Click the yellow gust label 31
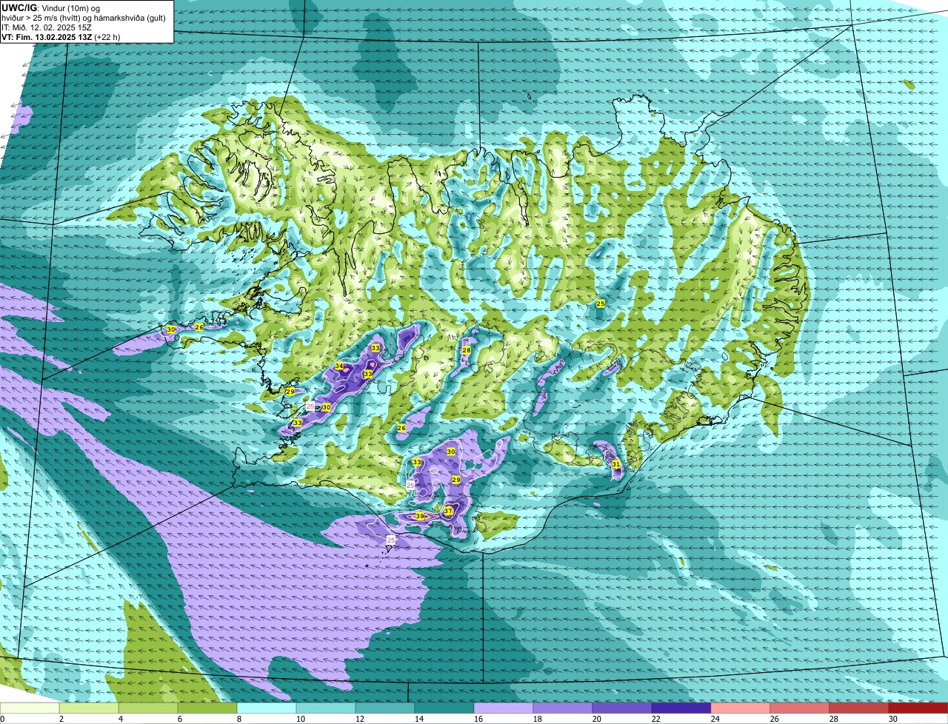Screen dimensions: 948x724 [615, 464]
